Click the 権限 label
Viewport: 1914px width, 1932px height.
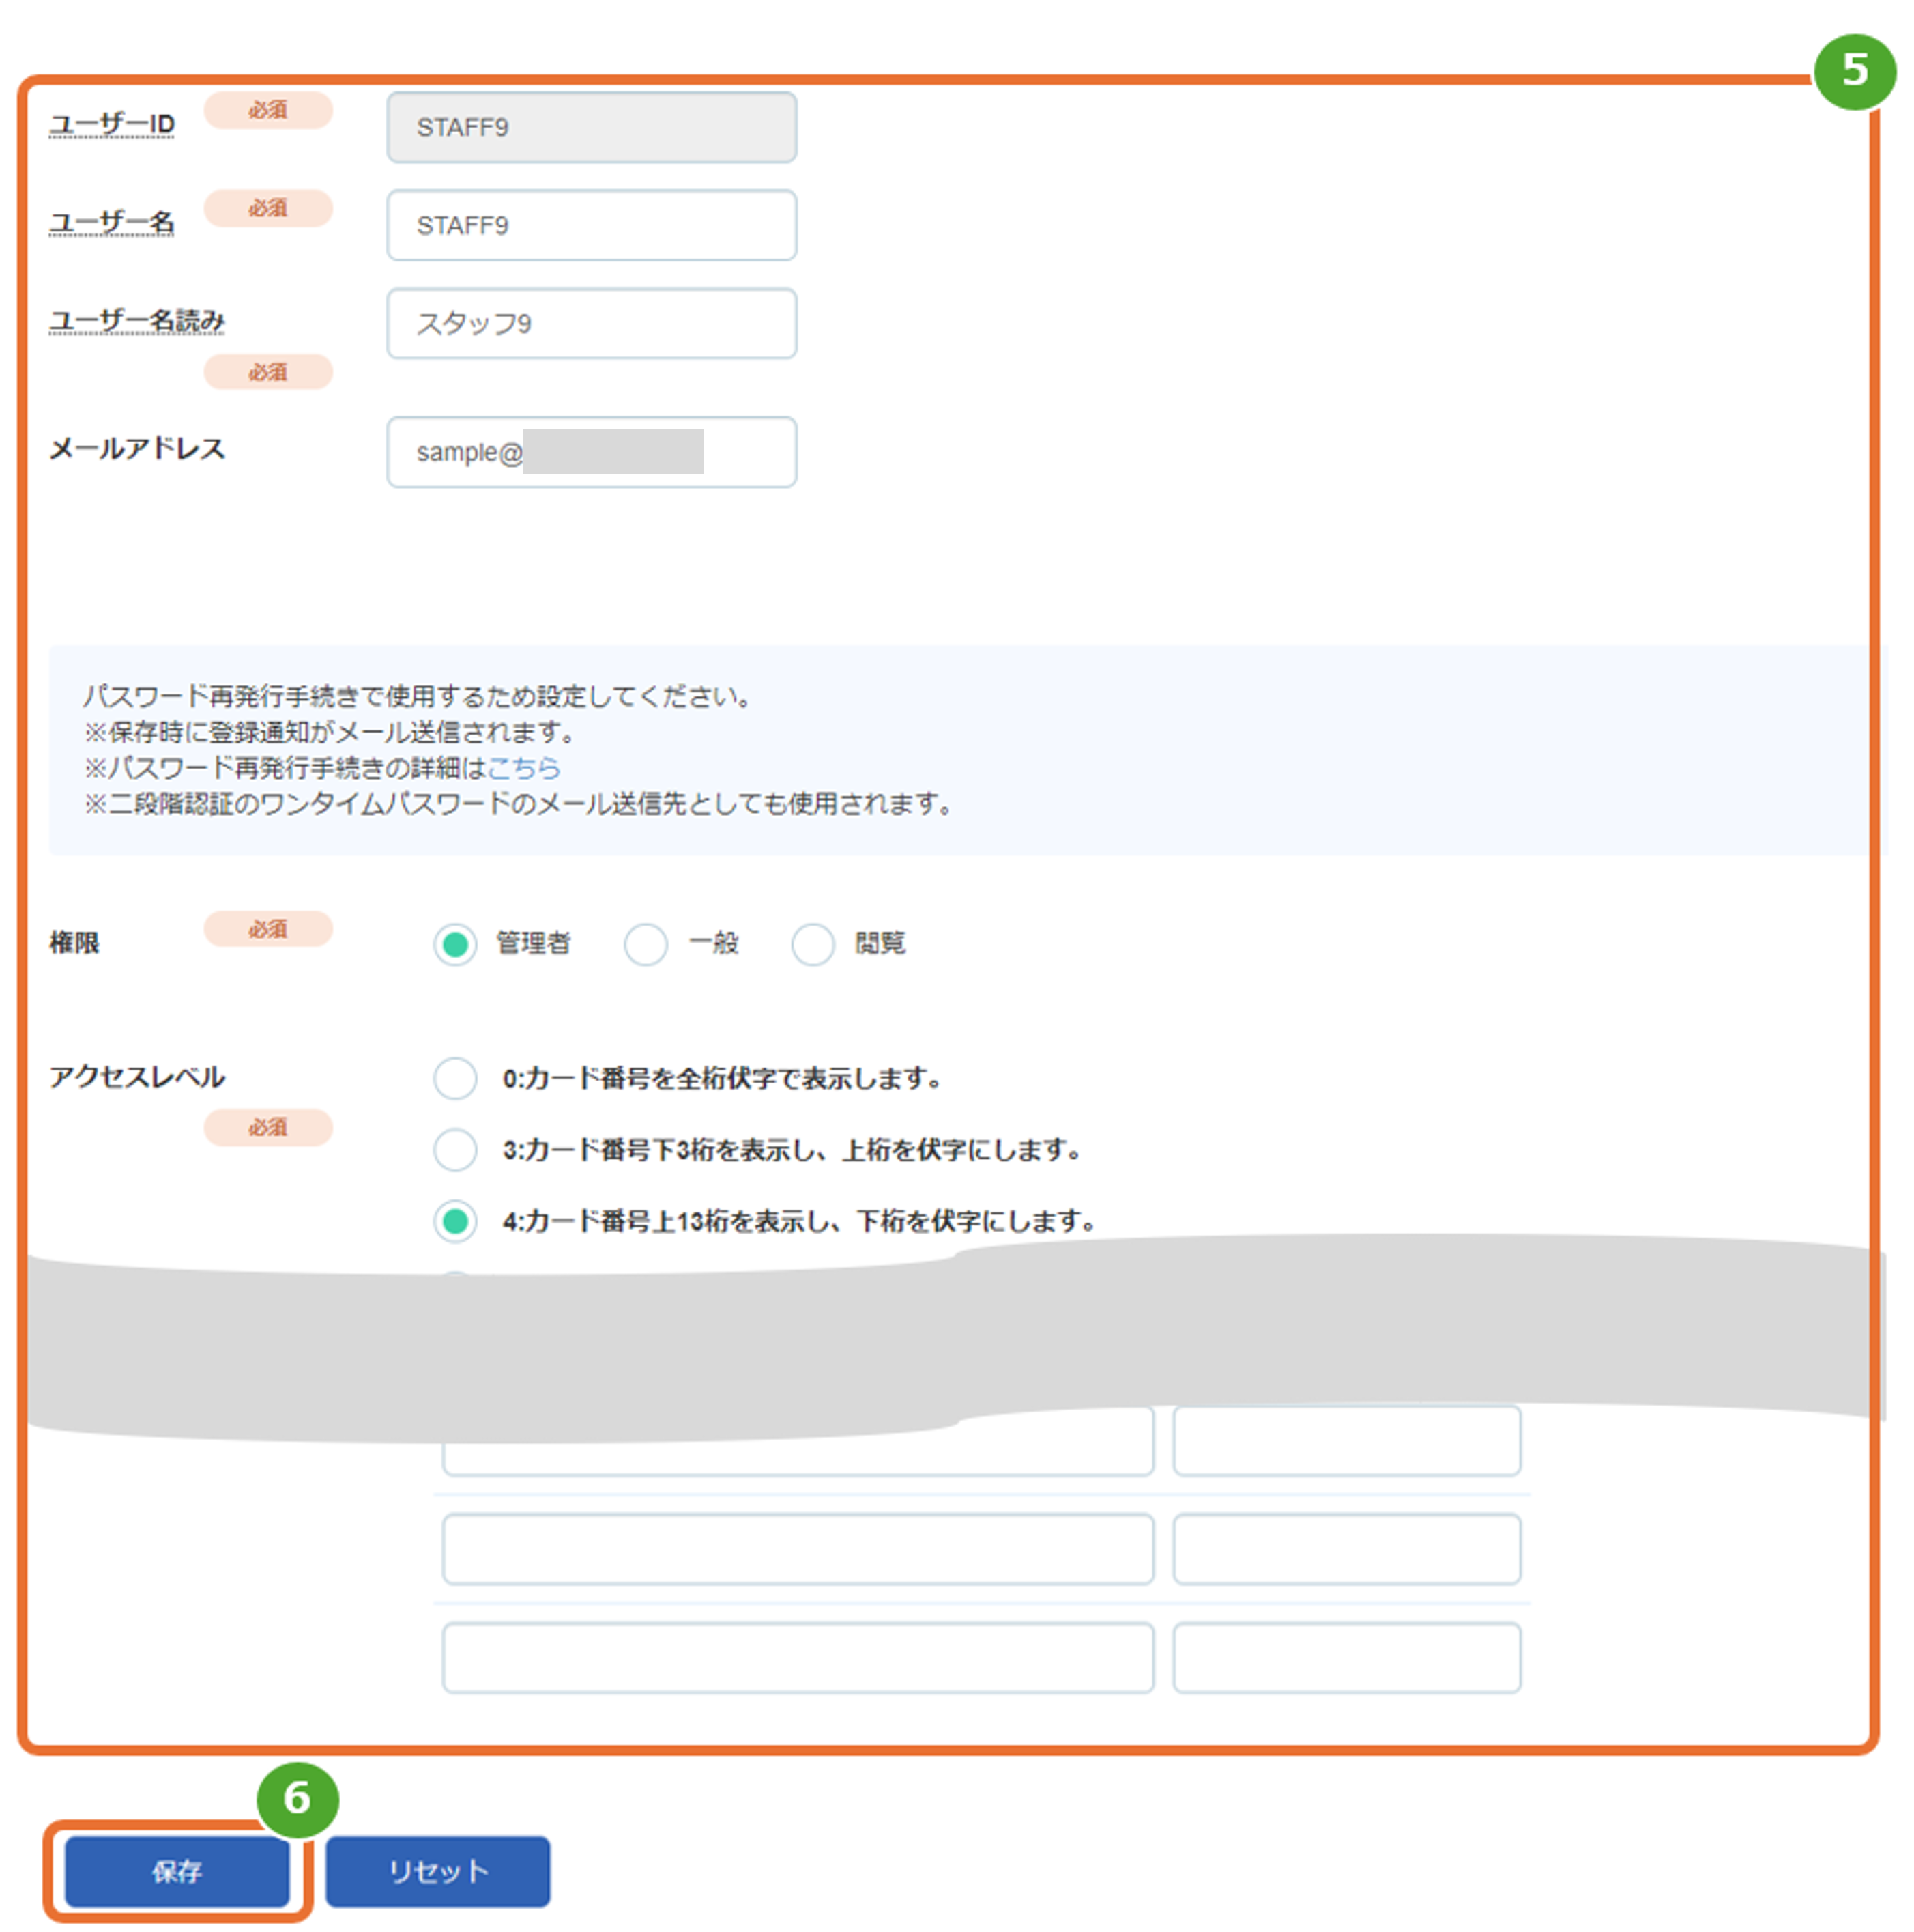(75, 942)
